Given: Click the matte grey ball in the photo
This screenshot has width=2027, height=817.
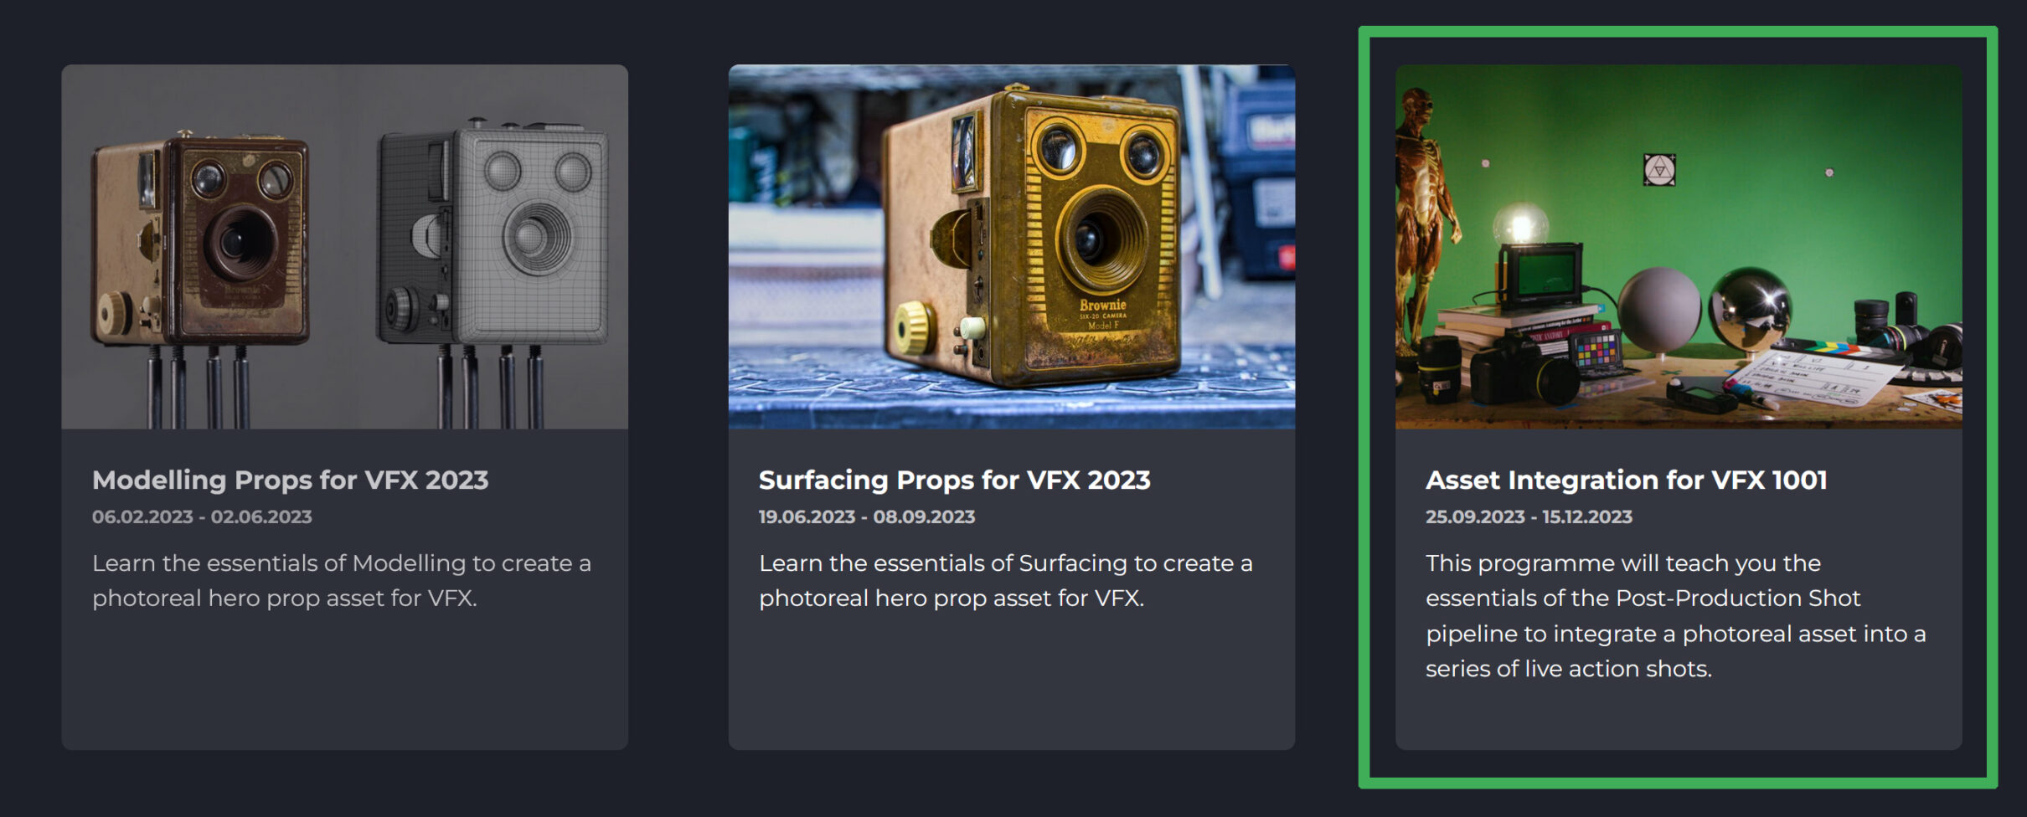Looking at the screenshot, I should click(1660, 308).
